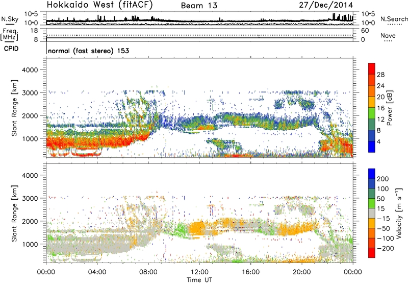Image resolution: width=408 pixels, height=283 pixels.
Task: Click the '12:00' time tick label
Action: pyautogui.click(x=199, y=272)
